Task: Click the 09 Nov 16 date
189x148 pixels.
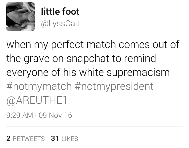Action: click(55, 115)
